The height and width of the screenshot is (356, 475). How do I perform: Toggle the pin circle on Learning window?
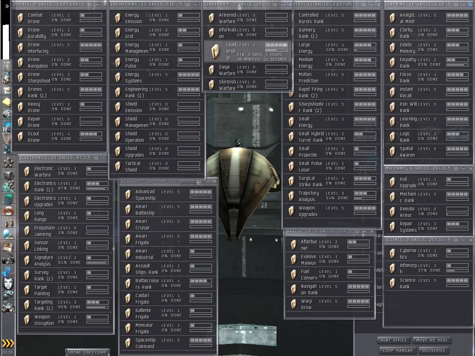[456, 5]
